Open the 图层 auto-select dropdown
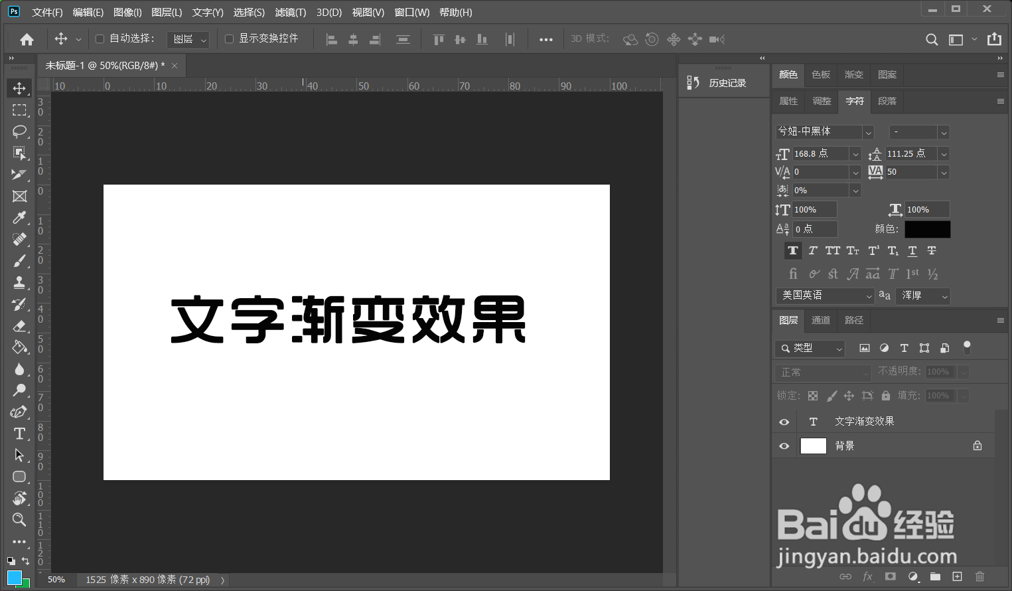 pos(188,40)
